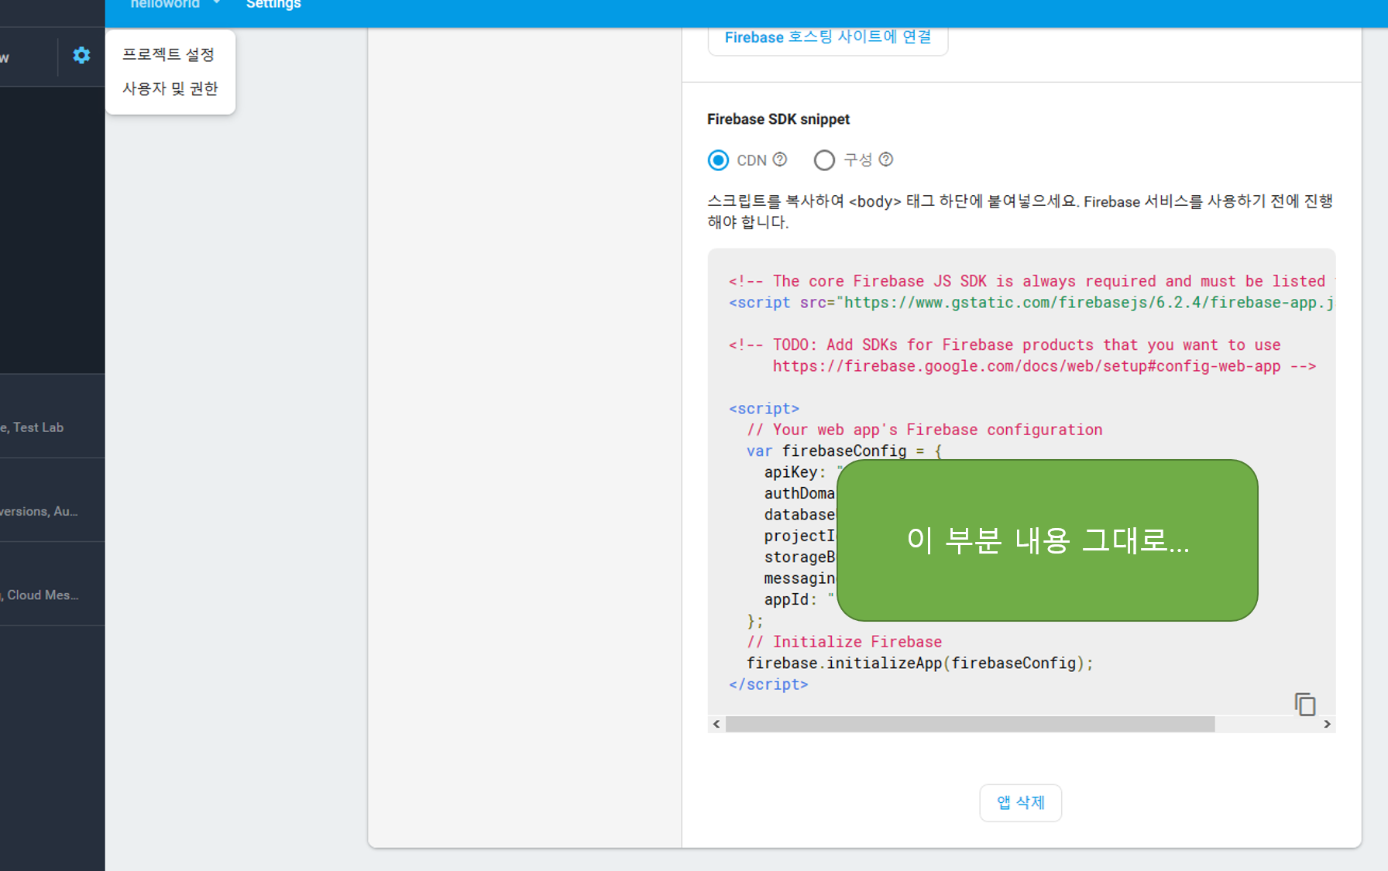This screenshot has width=1388, height=871.
Task: Click the // Initialize Firebase comment line
Action: [x=844, y=642]
